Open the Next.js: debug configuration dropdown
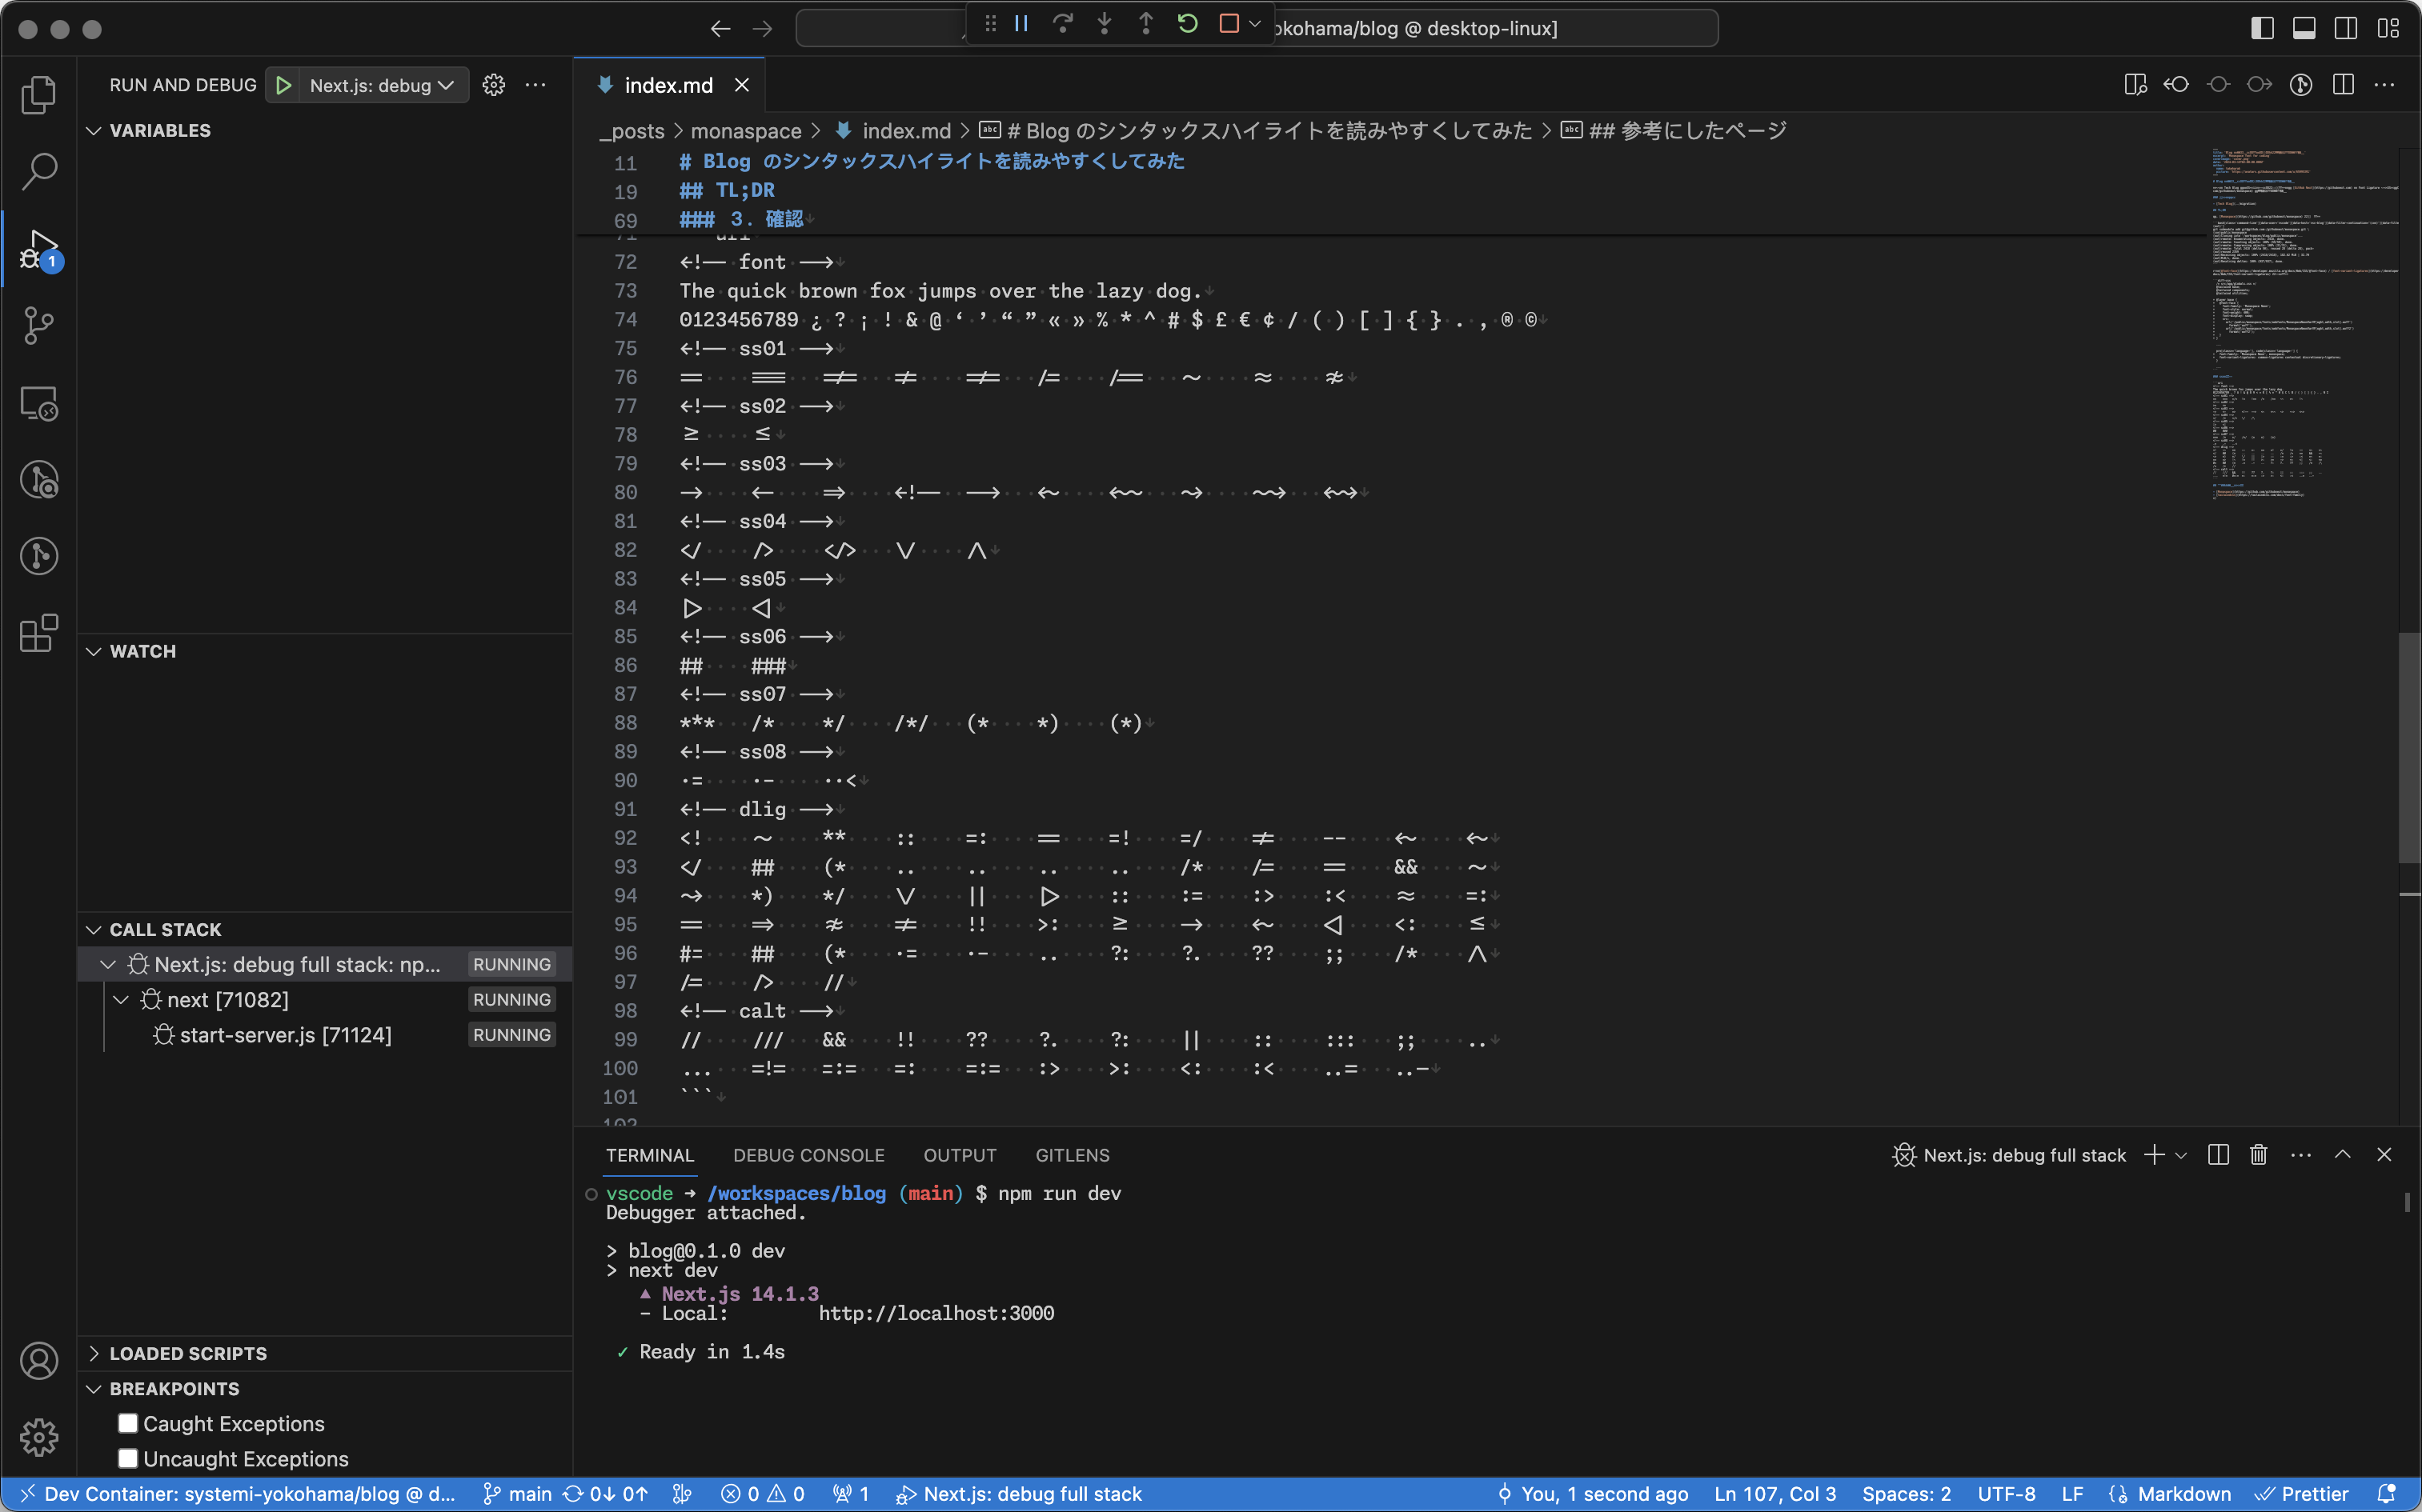This screenshot has width=2422, height=1512. (382, 85)
